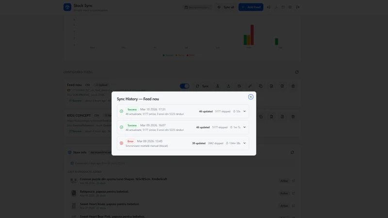
Task: Open the Covoras puzzle product link icon
Action: [293, 181]
